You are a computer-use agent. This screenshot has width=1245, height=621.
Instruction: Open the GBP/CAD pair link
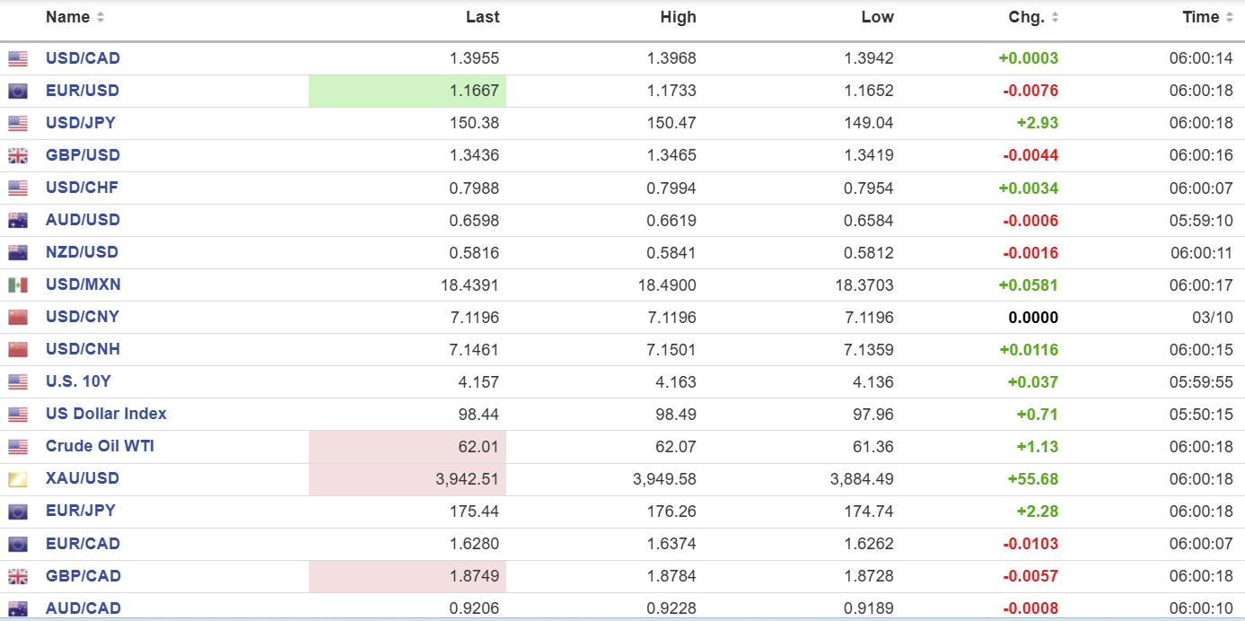pos(83,576)
